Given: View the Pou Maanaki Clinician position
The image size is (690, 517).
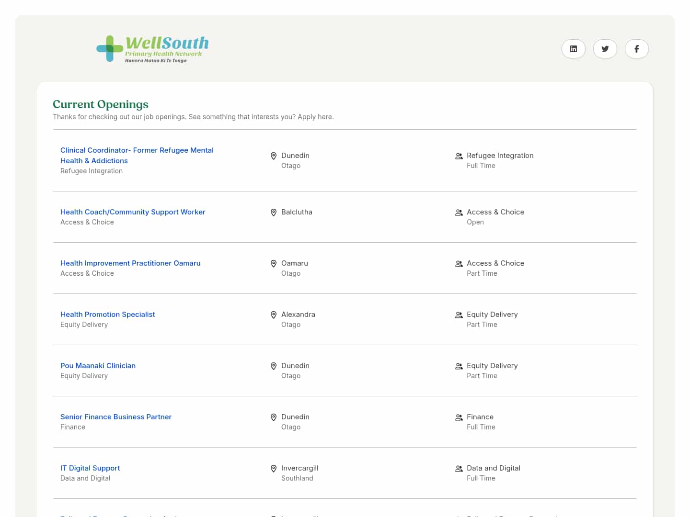Looking at the screenshot, I should (98, 365).
